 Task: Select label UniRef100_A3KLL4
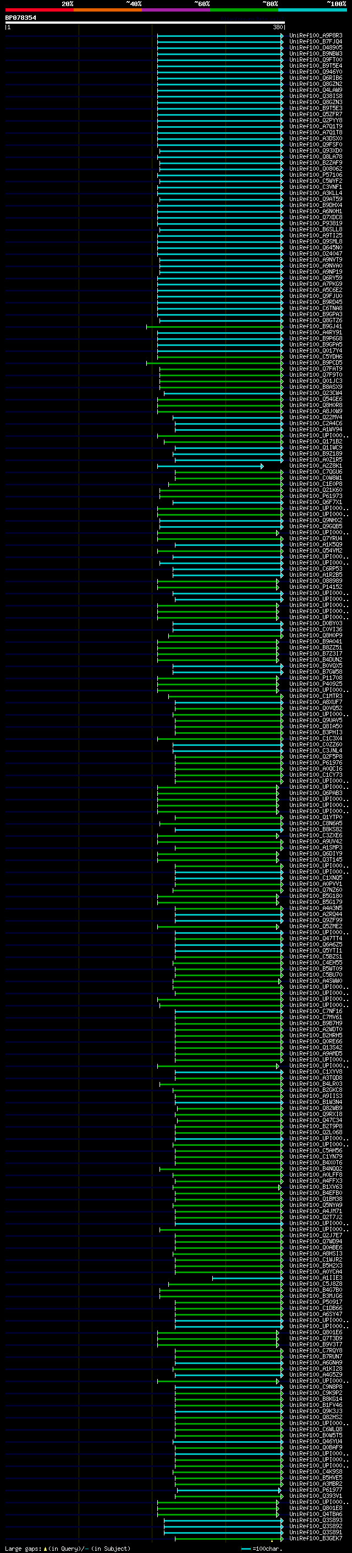(315, 193)
